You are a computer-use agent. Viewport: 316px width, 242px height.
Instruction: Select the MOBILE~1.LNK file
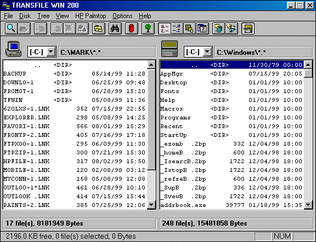point(75,170)
